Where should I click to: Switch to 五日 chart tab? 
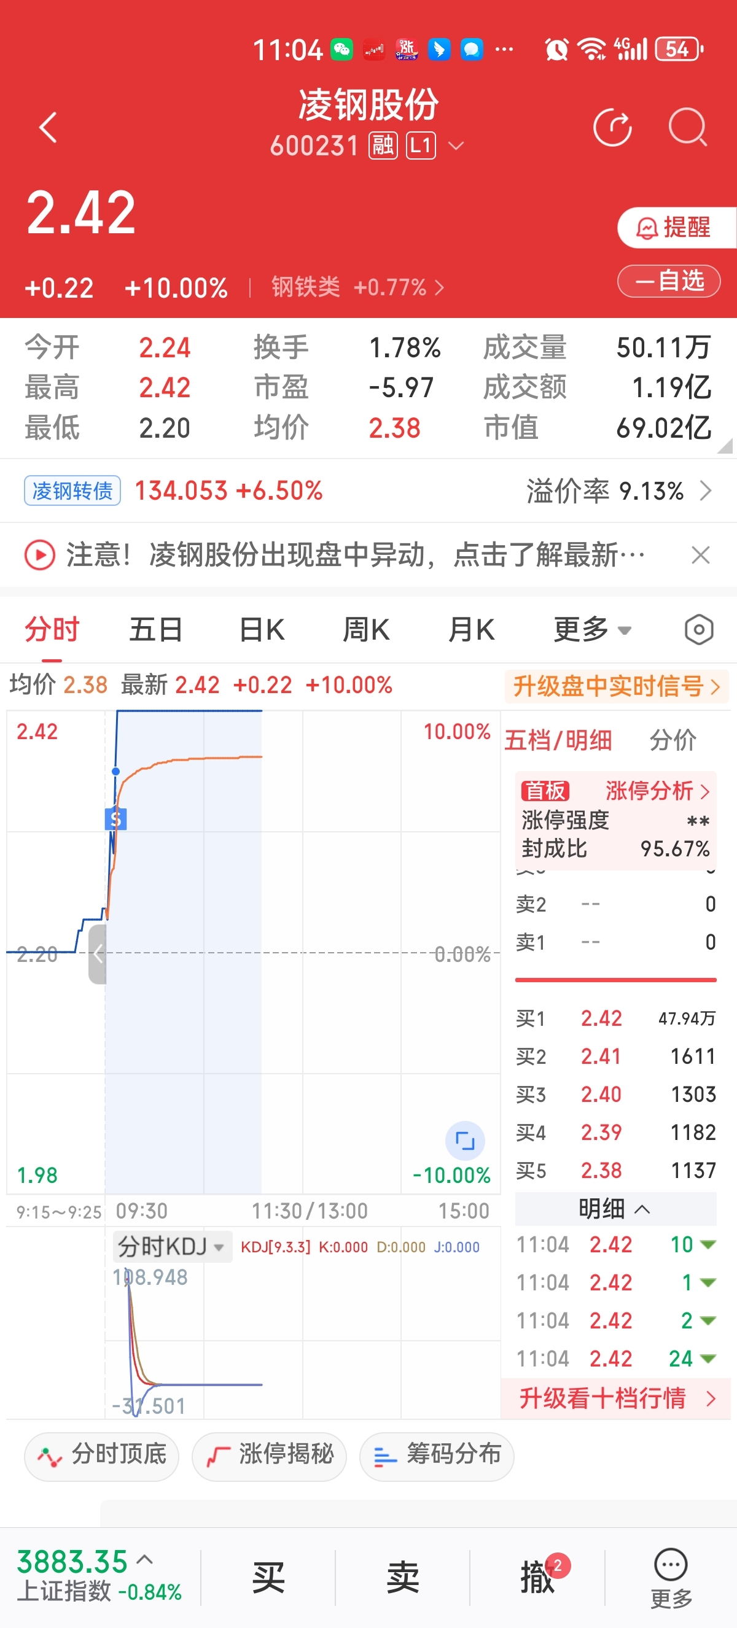[x=156, y=629]
